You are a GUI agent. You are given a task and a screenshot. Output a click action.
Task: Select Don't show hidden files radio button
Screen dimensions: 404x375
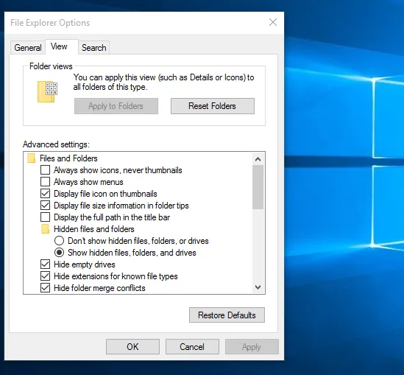point(60,241)
